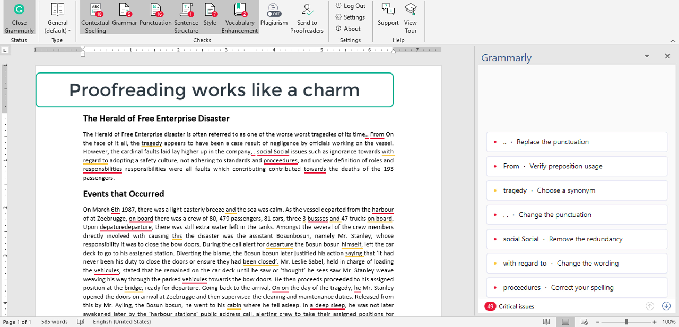Go to previous critical issue arrow
Viewport: 679px width, 327px height.
click(650, 306)
